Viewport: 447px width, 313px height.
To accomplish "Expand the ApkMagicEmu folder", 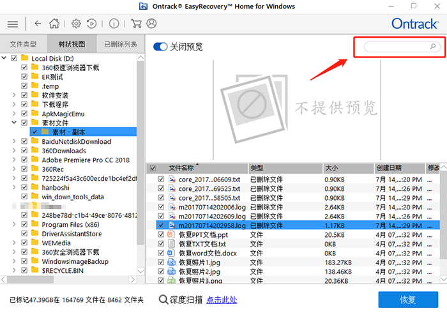I will coord(14,114).
